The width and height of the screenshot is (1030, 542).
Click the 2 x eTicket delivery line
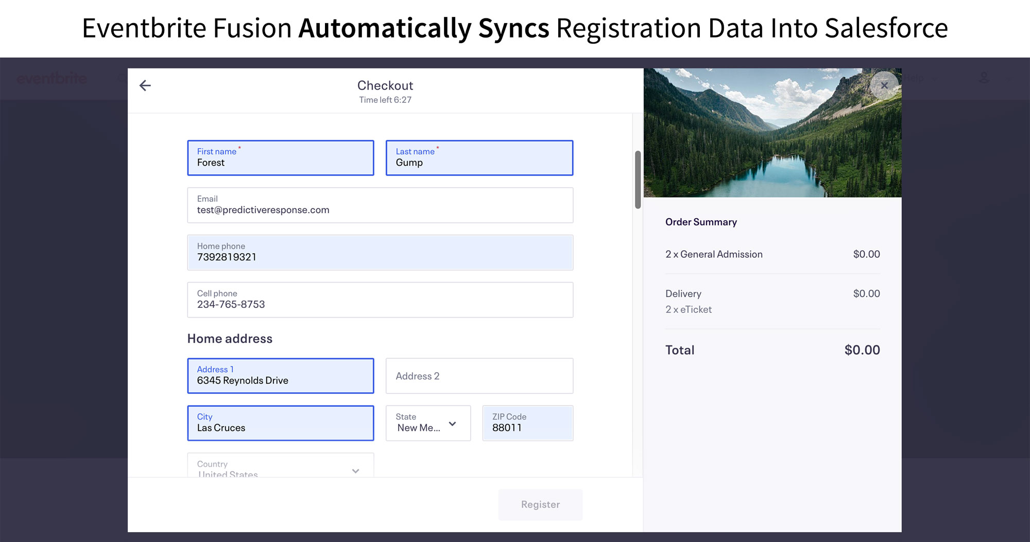(689, 309)
